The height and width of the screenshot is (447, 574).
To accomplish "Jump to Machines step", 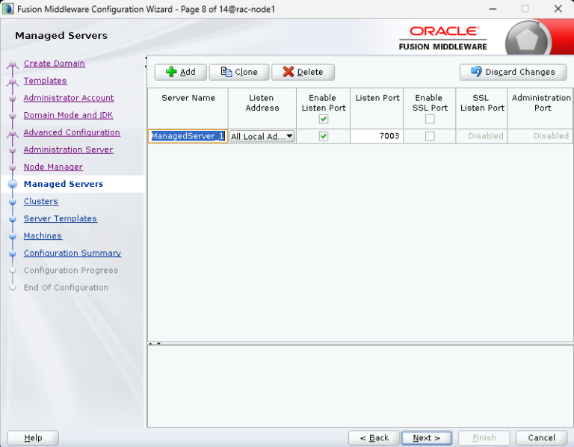I will [43, 235].
